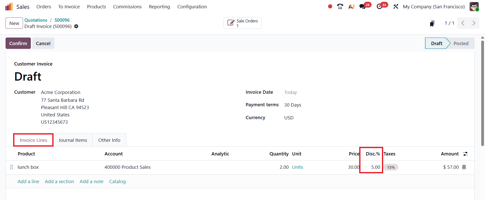The width and height of the screenshot is (485, 200).
Task: Open Payment terms 30 Days field
Action: [293, 105]
